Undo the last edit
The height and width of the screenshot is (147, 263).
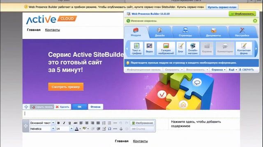pos(121,123)
